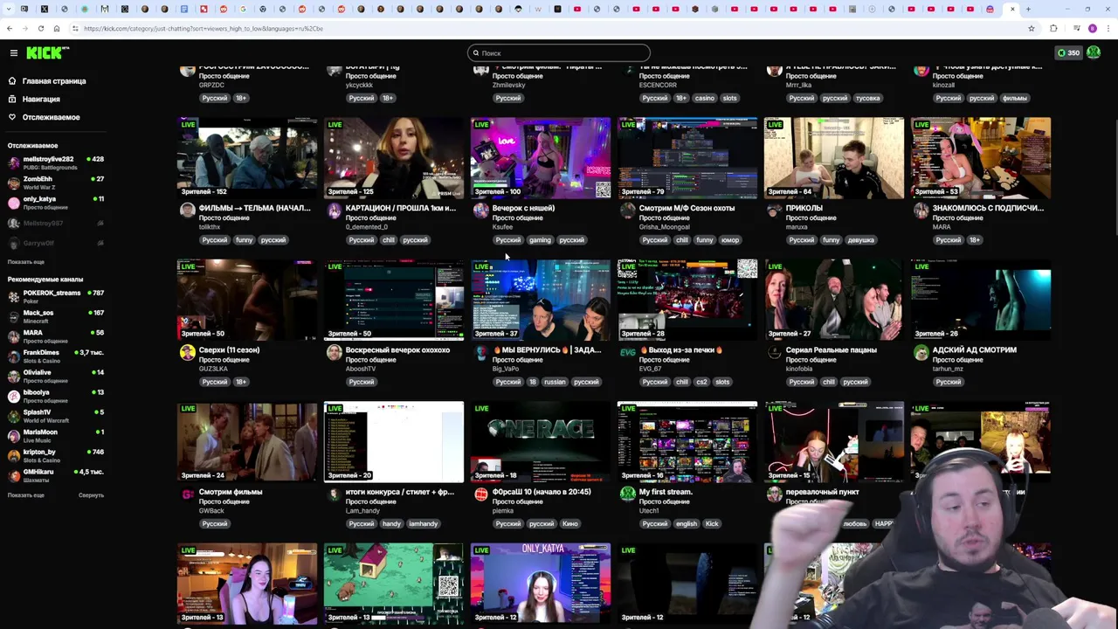The height and width of the screenshot is (629, 1118).
Task: Open FrankDimes avatar icon
Action: (x=13, y=356)
